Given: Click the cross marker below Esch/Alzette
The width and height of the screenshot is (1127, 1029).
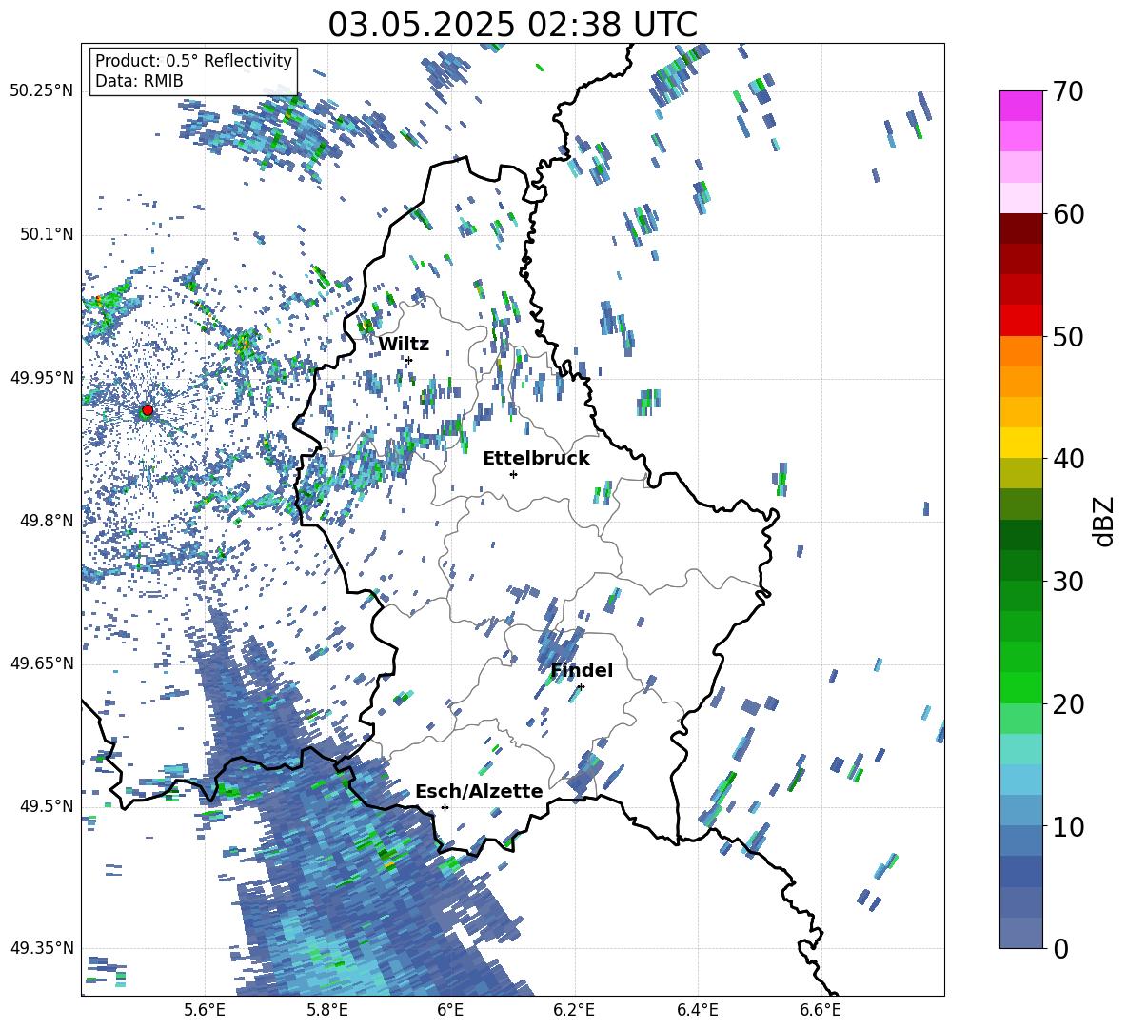Looking at the screenshot, I should (445, 807).
